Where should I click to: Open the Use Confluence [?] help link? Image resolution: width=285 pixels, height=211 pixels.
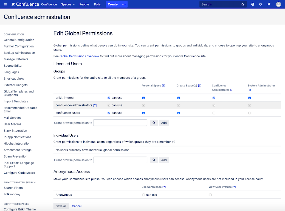coord(164,187)
